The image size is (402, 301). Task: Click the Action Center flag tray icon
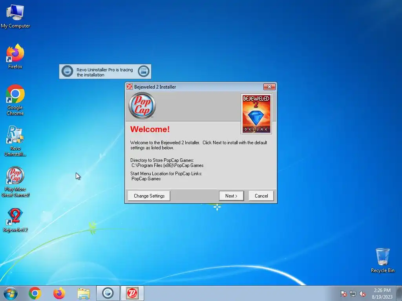[x=343, y=294]
